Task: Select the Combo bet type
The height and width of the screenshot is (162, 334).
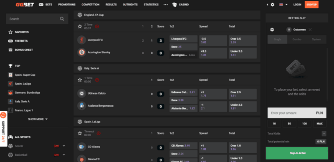Action: (297, 40)
